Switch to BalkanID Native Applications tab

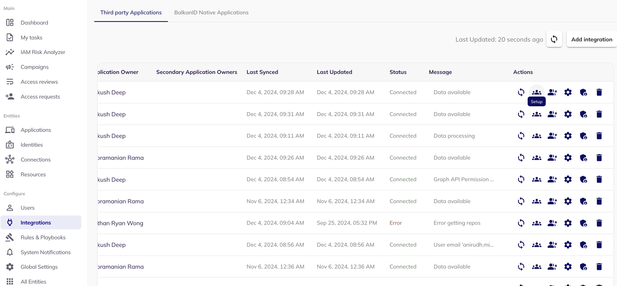tap(211, 13)
